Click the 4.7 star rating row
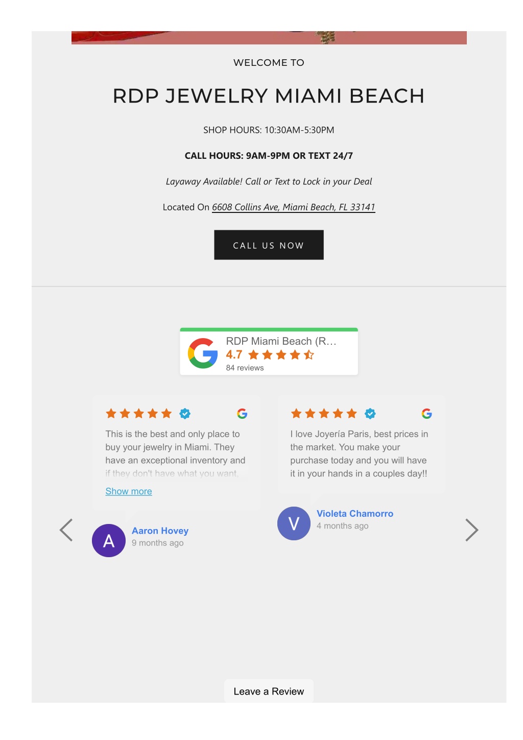Image resolution: width=523 pixels, height=740 pixels. (270, 355)
